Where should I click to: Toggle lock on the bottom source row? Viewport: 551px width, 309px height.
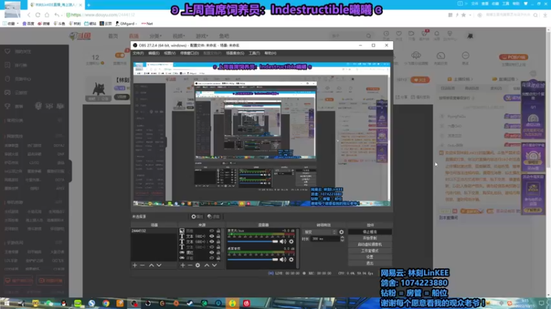218,258
